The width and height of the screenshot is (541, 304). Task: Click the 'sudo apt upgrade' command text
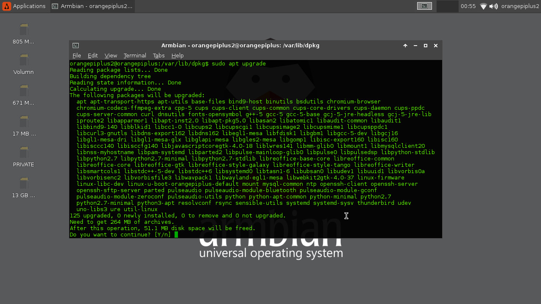(239, 64)
